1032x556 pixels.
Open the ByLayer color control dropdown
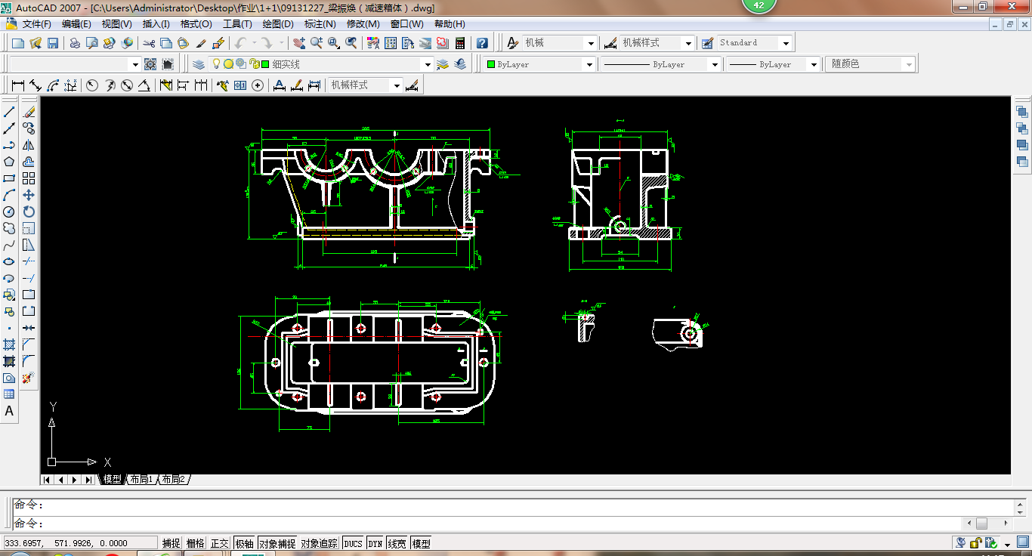tap(589, 64)
